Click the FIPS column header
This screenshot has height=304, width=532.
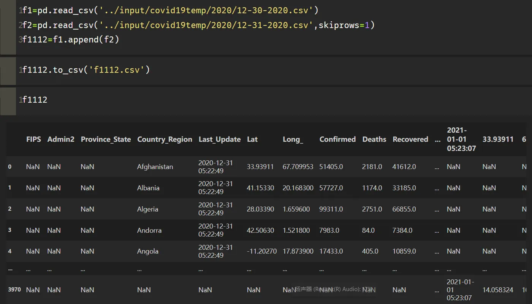coord(33,139)
